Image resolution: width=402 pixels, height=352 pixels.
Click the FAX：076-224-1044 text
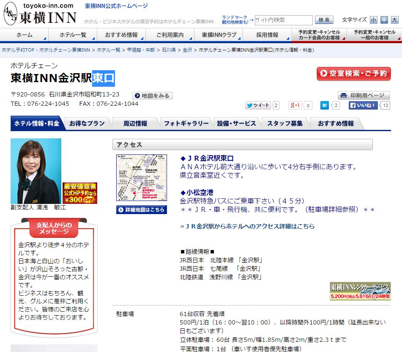[109, 104]
